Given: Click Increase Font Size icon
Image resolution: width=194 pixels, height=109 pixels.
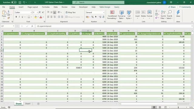Looking at the screenshot, I should (40, 12).
